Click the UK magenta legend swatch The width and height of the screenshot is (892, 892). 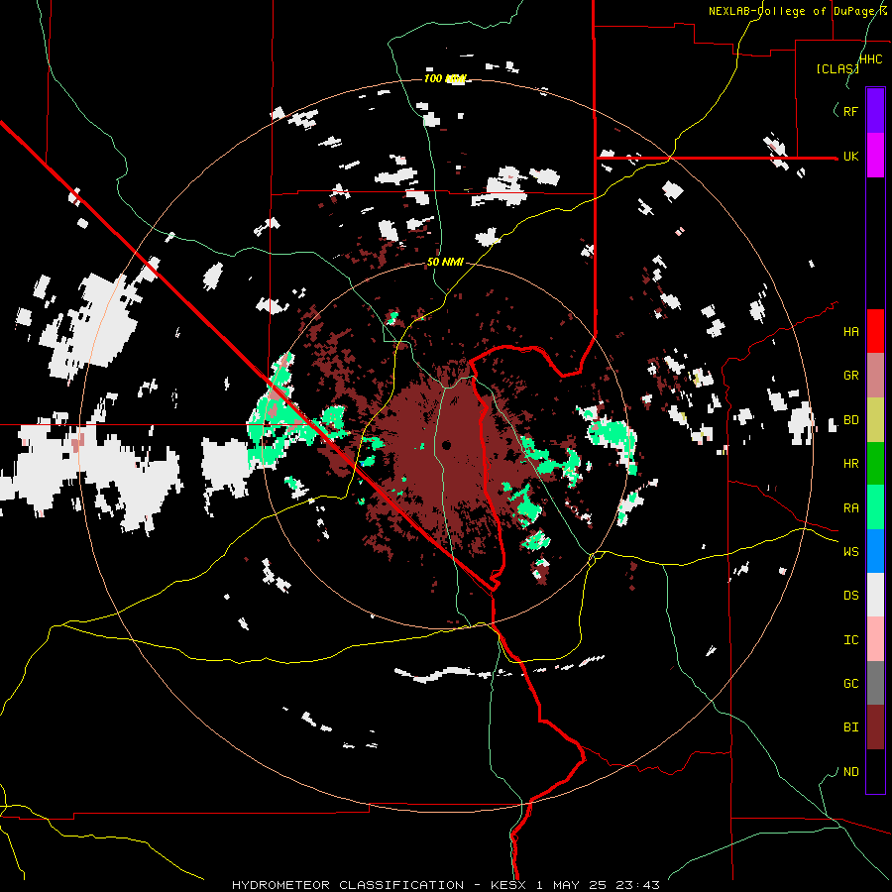[x=875, y=156]
